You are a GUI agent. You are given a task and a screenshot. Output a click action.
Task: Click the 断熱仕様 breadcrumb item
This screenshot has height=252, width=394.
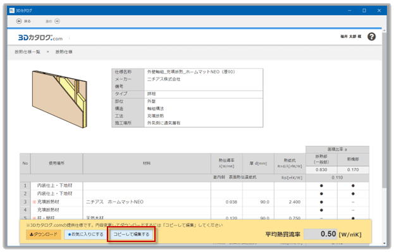pos(64,52)
